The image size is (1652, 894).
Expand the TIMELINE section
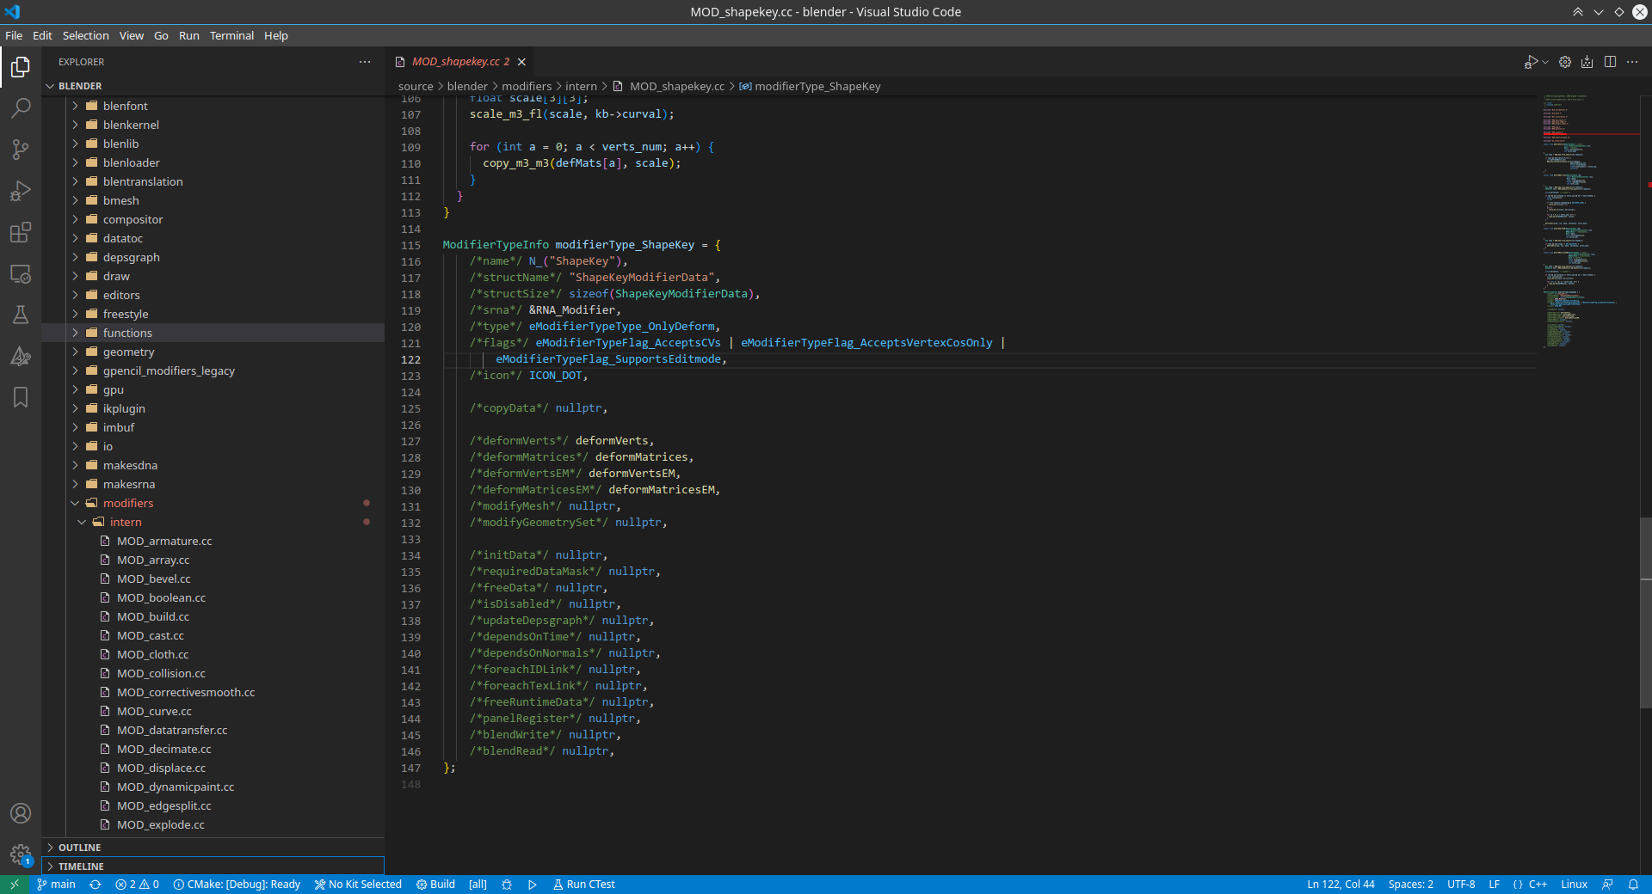click(81, 866)
